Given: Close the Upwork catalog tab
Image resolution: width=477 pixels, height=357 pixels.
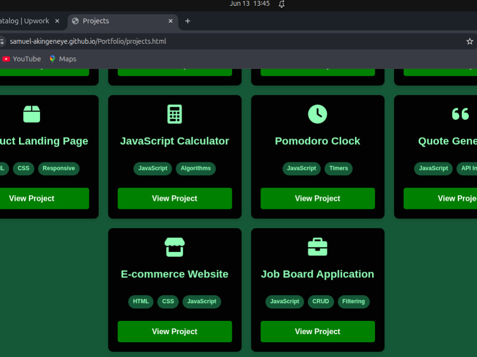Looking at the screenshot, I should point(57,21).
